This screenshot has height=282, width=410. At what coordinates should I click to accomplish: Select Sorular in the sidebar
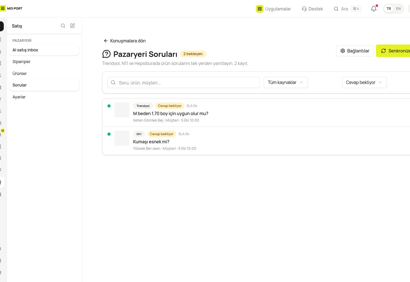click(x=44, y=85)
